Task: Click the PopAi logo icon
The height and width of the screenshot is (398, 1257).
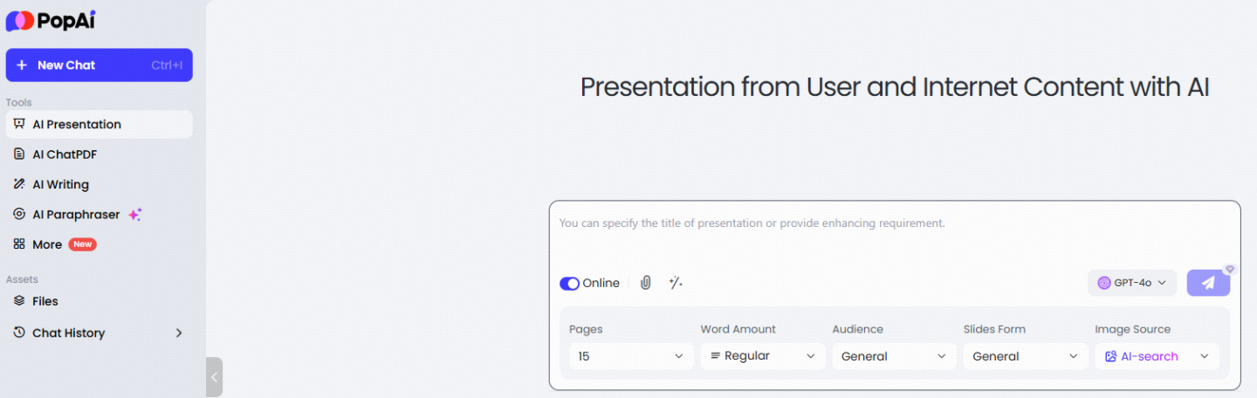Action: pyautogui.click(x=20, y=21)
